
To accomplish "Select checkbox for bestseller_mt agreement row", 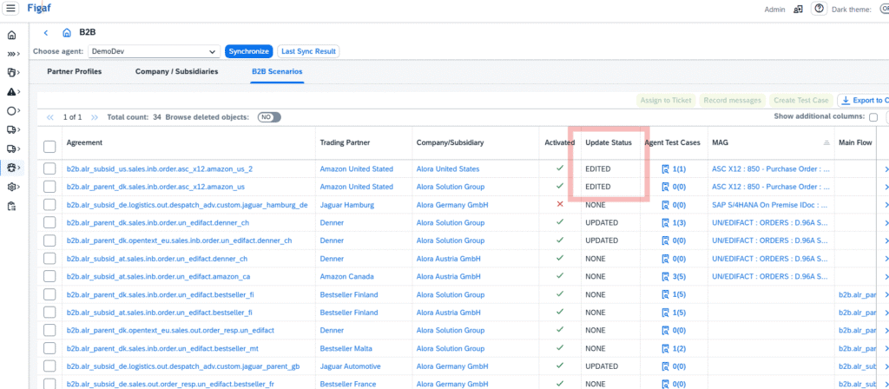I will [x=49, y=348].
